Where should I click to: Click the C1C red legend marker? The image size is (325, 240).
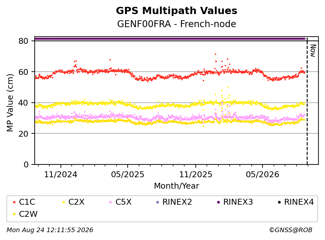14,202
